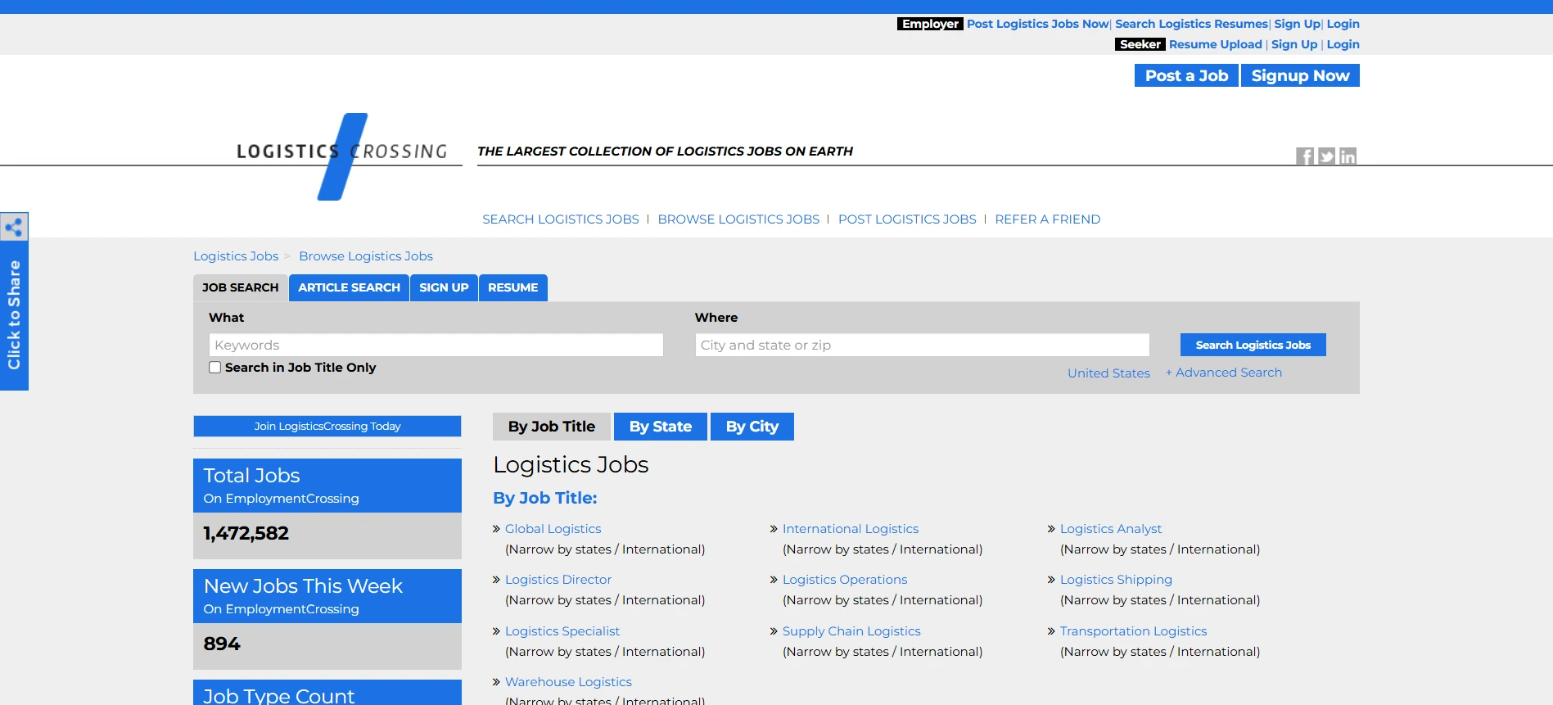Open the Transportation Logistics link
1553x705 pixels.
click(1133, 631)
